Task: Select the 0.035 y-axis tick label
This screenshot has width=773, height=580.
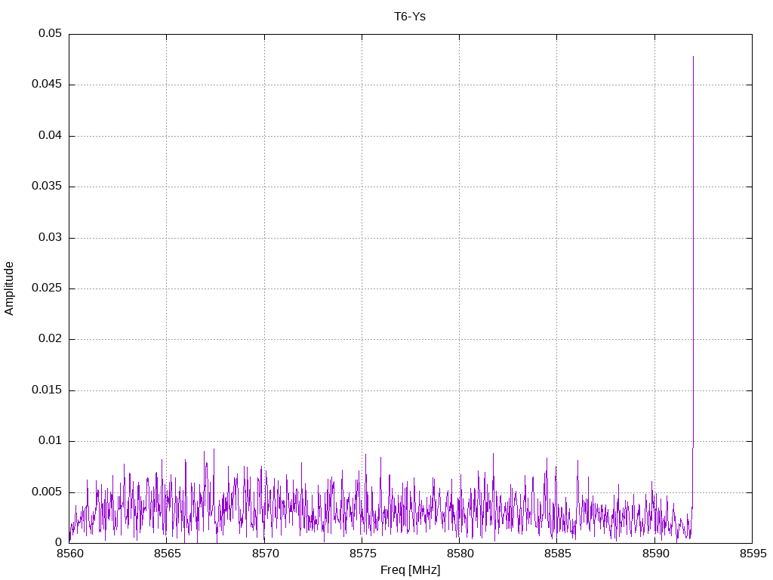Action: (47, 187)
